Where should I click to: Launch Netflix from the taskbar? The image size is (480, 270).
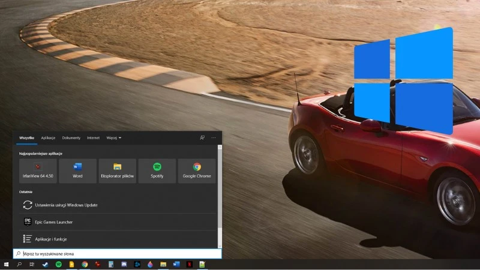(x=190, y=264)
